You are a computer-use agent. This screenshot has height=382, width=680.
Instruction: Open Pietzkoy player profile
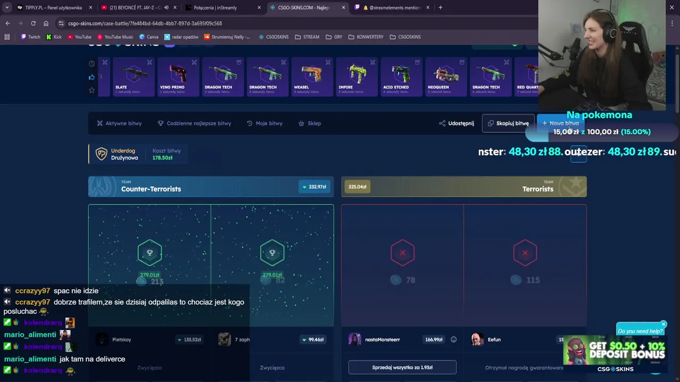[122, 340]
